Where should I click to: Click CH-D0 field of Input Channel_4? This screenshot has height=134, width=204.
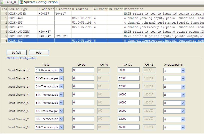point(83,94)
